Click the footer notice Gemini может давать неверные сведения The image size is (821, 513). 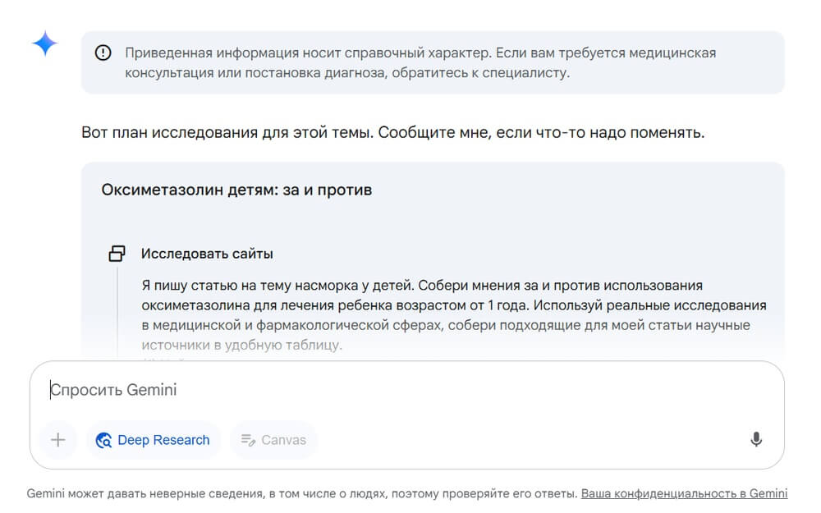click(302, 493)
